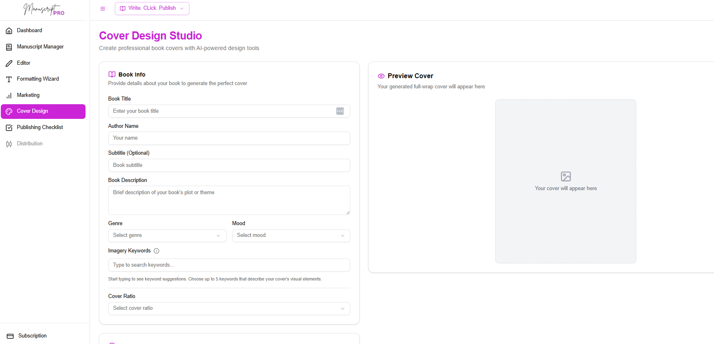Toggle the sidebar with the hamburger menu
Screen dimensions: 714x344
(x=103, y=8)
